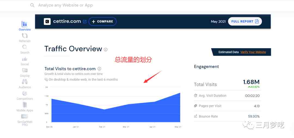Image resolution: width=294 pixels, height=138 pixels.
Task: Click the Feb 21 chart low point
Action: [x=104, y=109]
